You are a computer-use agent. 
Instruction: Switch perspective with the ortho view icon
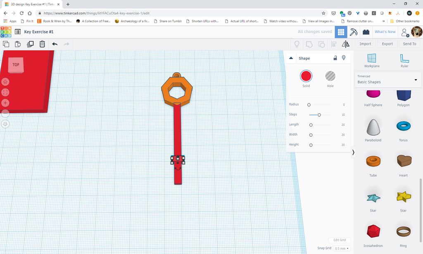[5, 124]
